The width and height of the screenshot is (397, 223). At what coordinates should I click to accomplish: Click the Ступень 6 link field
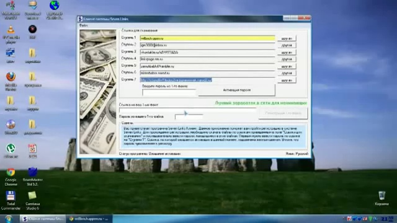point(207,73)
